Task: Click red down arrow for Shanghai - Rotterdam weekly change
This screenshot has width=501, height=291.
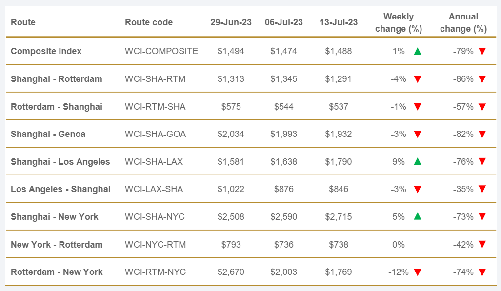Action: coord(417,79)
